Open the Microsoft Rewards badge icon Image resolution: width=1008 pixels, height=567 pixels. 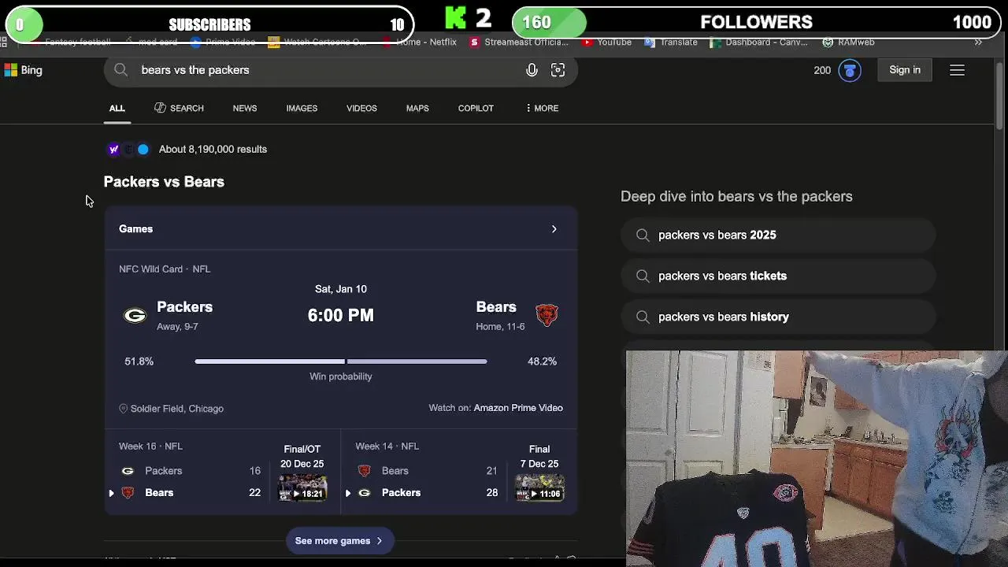849,70
